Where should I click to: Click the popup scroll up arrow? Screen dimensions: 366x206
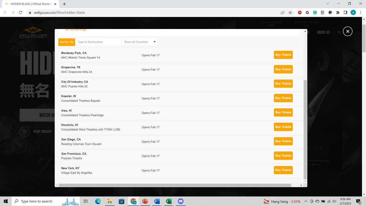(x=306, y=31)
